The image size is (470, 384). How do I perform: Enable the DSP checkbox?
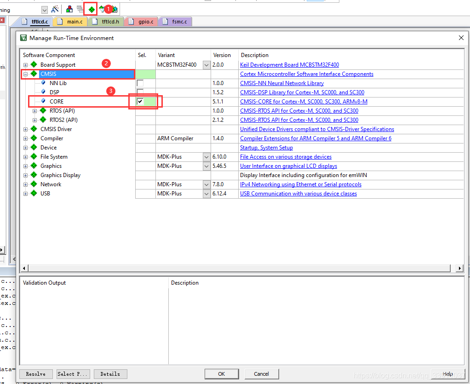coord(140,92)
